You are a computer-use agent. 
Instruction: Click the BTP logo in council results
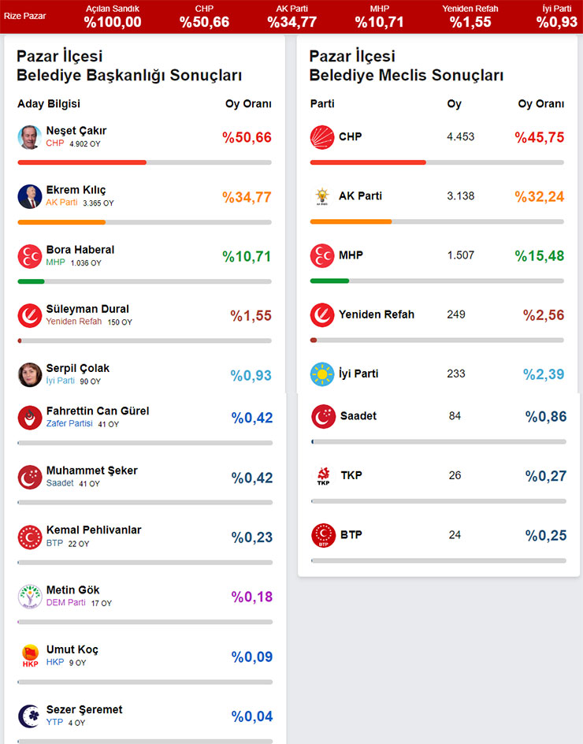323,535
